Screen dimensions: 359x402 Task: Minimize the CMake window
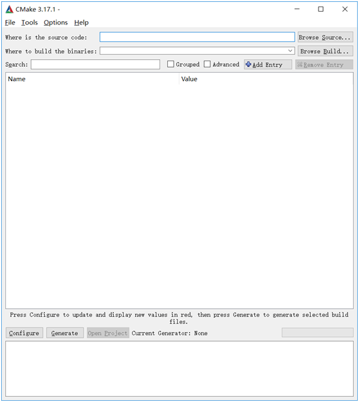click(297, 9)
